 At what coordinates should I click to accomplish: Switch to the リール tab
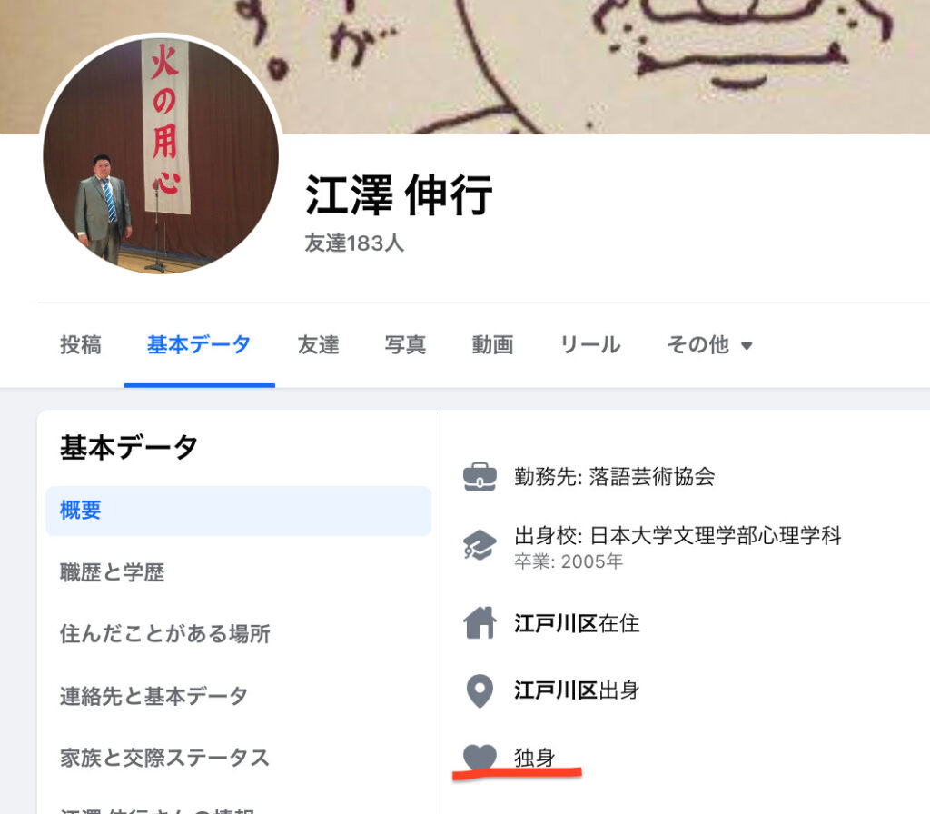(x=590, y=344)
